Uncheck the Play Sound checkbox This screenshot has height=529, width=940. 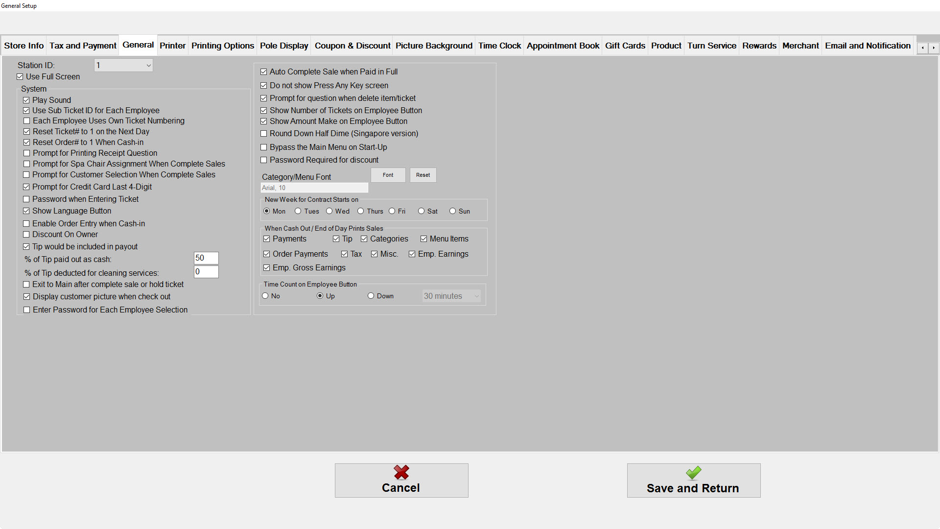click(x=26, y=100)
